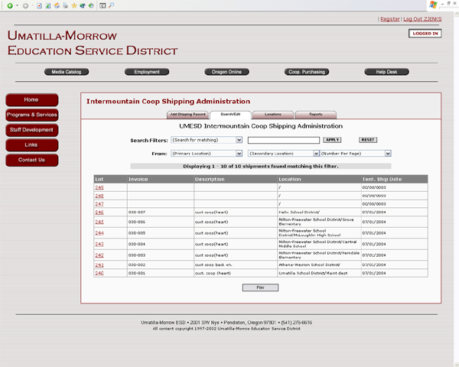The image size is (459, 367).
Task: Click the Home sidebar button
Action: (31, 100)
